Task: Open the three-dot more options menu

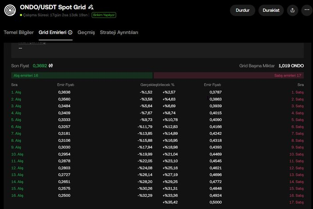Action: coord(307,10)
